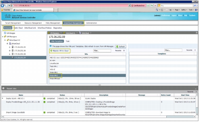Open the browser Safety menu dropdown

(x=184, y=10)
